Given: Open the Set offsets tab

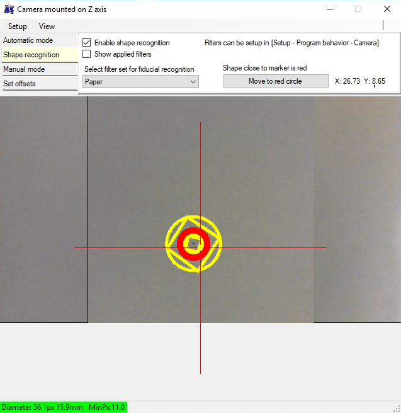Looking at the screenshot, I should tap(39, 84).
